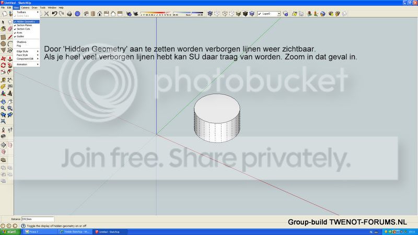The image size is (418, 235).
Task: Toggle Guides in View menu
Action: pyautogui.click(x=27, y=37)
